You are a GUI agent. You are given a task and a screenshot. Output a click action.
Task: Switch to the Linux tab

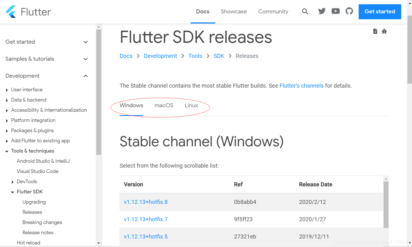(191, 105)
